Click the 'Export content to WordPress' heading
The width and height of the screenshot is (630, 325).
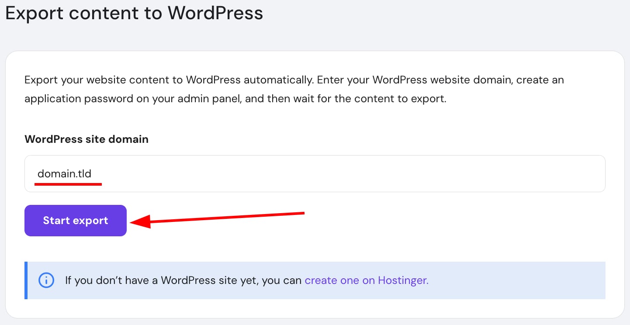tap(134, 13)
